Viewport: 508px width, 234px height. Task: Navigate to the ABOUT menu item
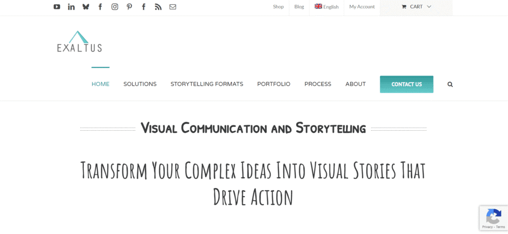point(356,84)
